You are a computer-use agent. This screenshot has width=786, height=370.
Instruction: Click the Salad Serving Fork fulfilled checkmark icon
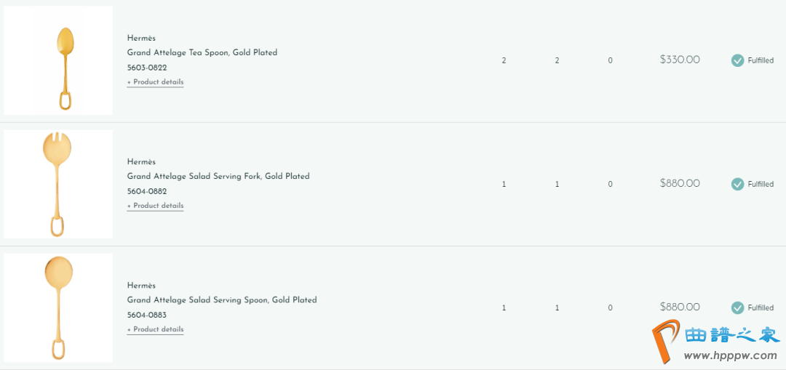pyautogui.click(x=737, y=184)
